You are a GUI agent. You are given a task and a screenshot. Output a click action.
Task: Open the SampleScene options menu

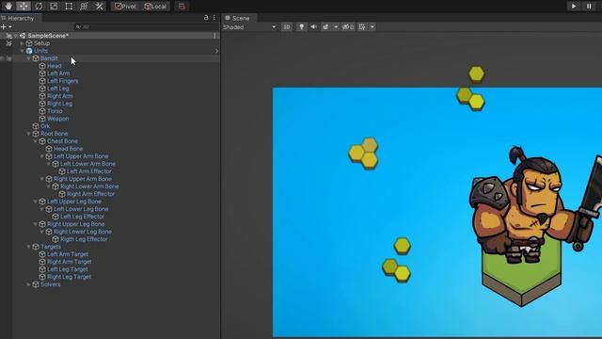click(x=214, y=36)
